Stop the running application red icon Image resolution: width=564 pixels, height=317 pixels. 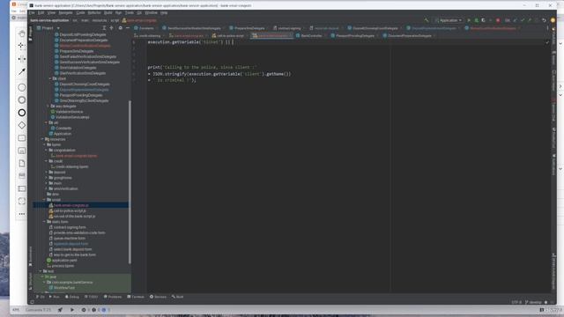coord(498,20)
